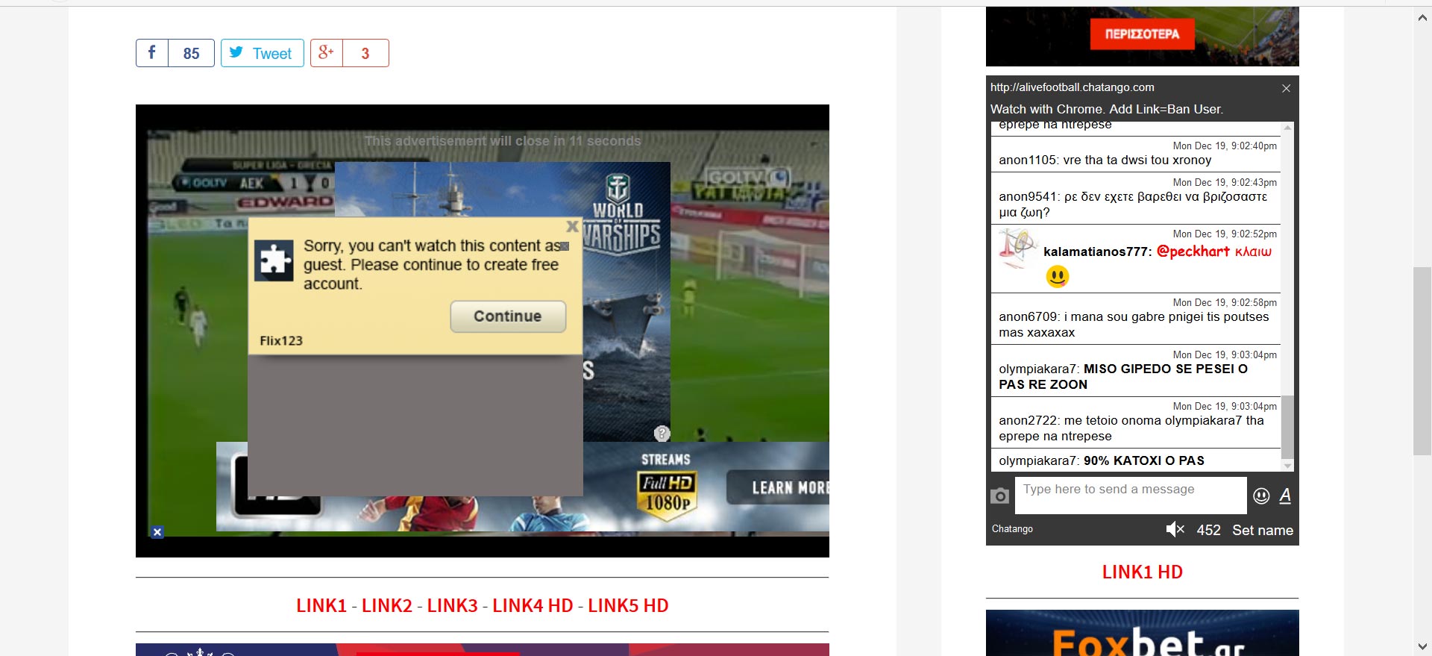Toggle chat sound mute speaker icon
The image size is (1432, 656).
tap(1175, 529)
